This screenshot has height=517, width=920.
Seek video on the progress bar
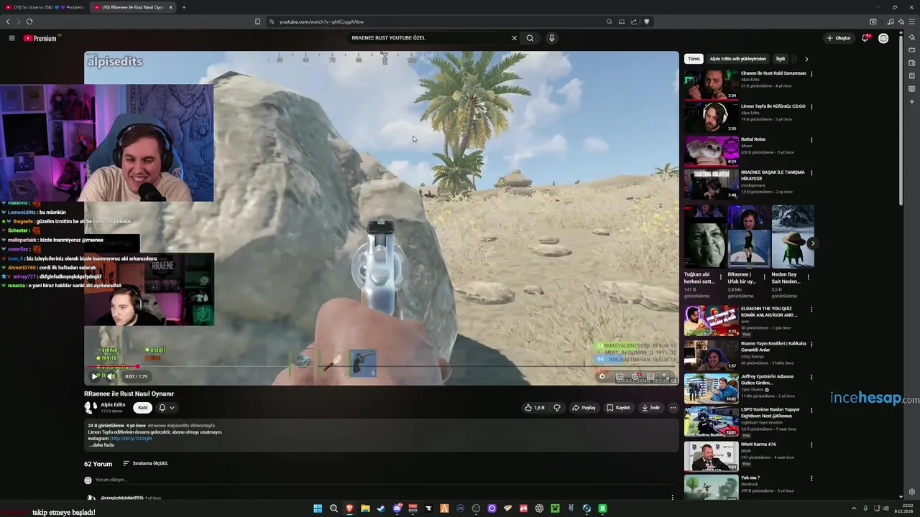381,366
